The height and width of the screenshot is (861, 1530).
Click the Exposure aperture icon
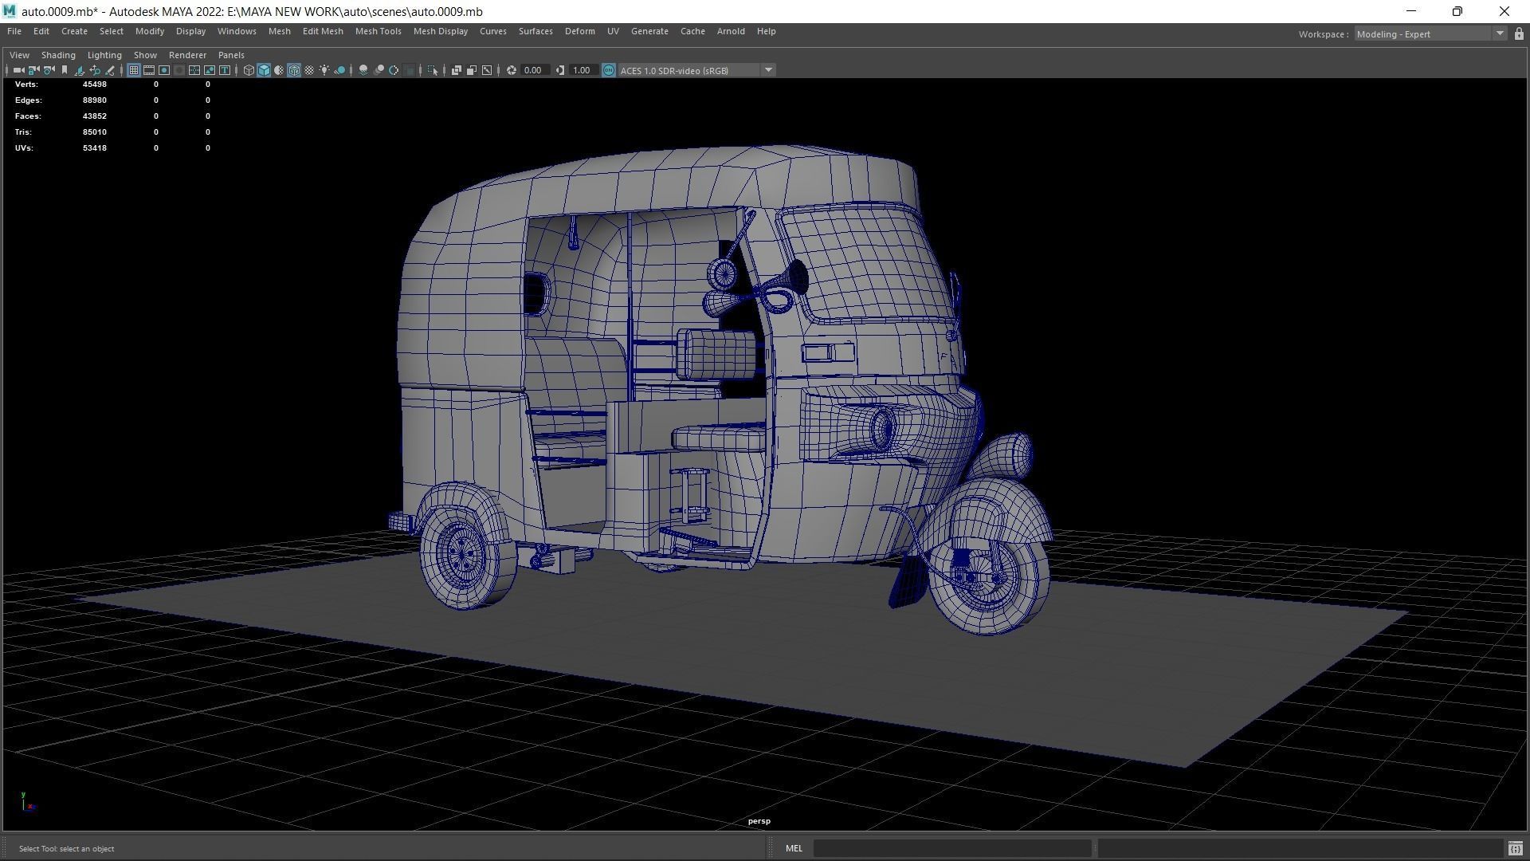coord(512,70)
